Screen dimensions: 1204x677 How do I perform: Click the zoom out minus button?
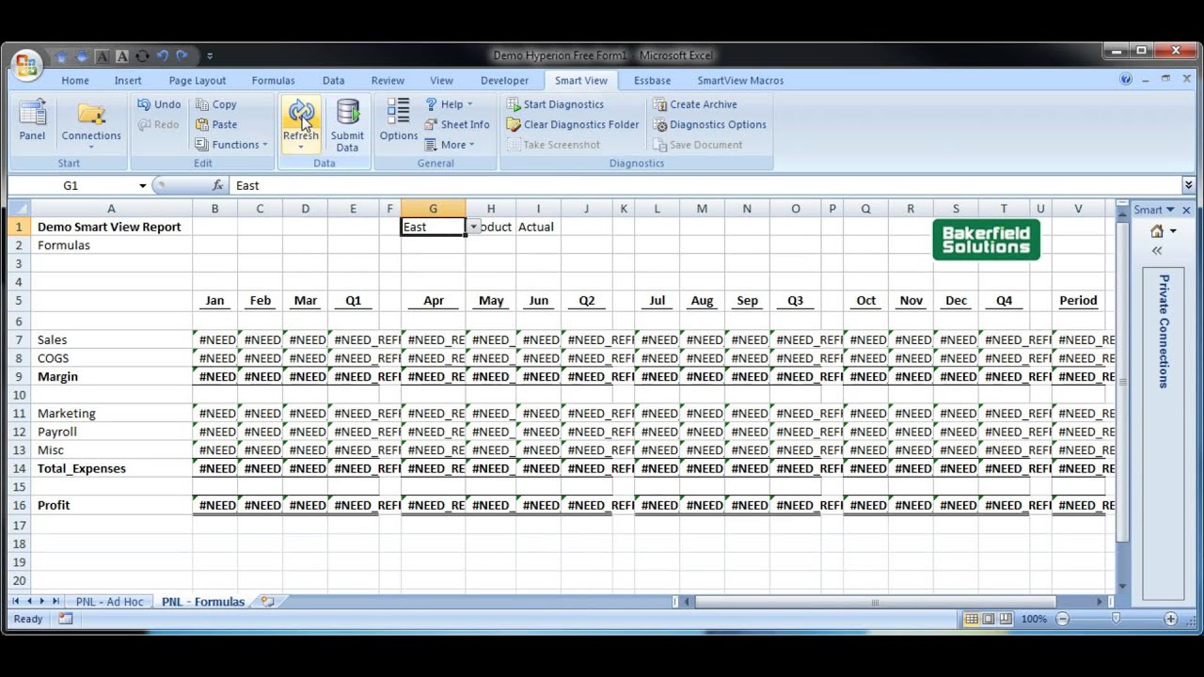(x=1062, y=619)
